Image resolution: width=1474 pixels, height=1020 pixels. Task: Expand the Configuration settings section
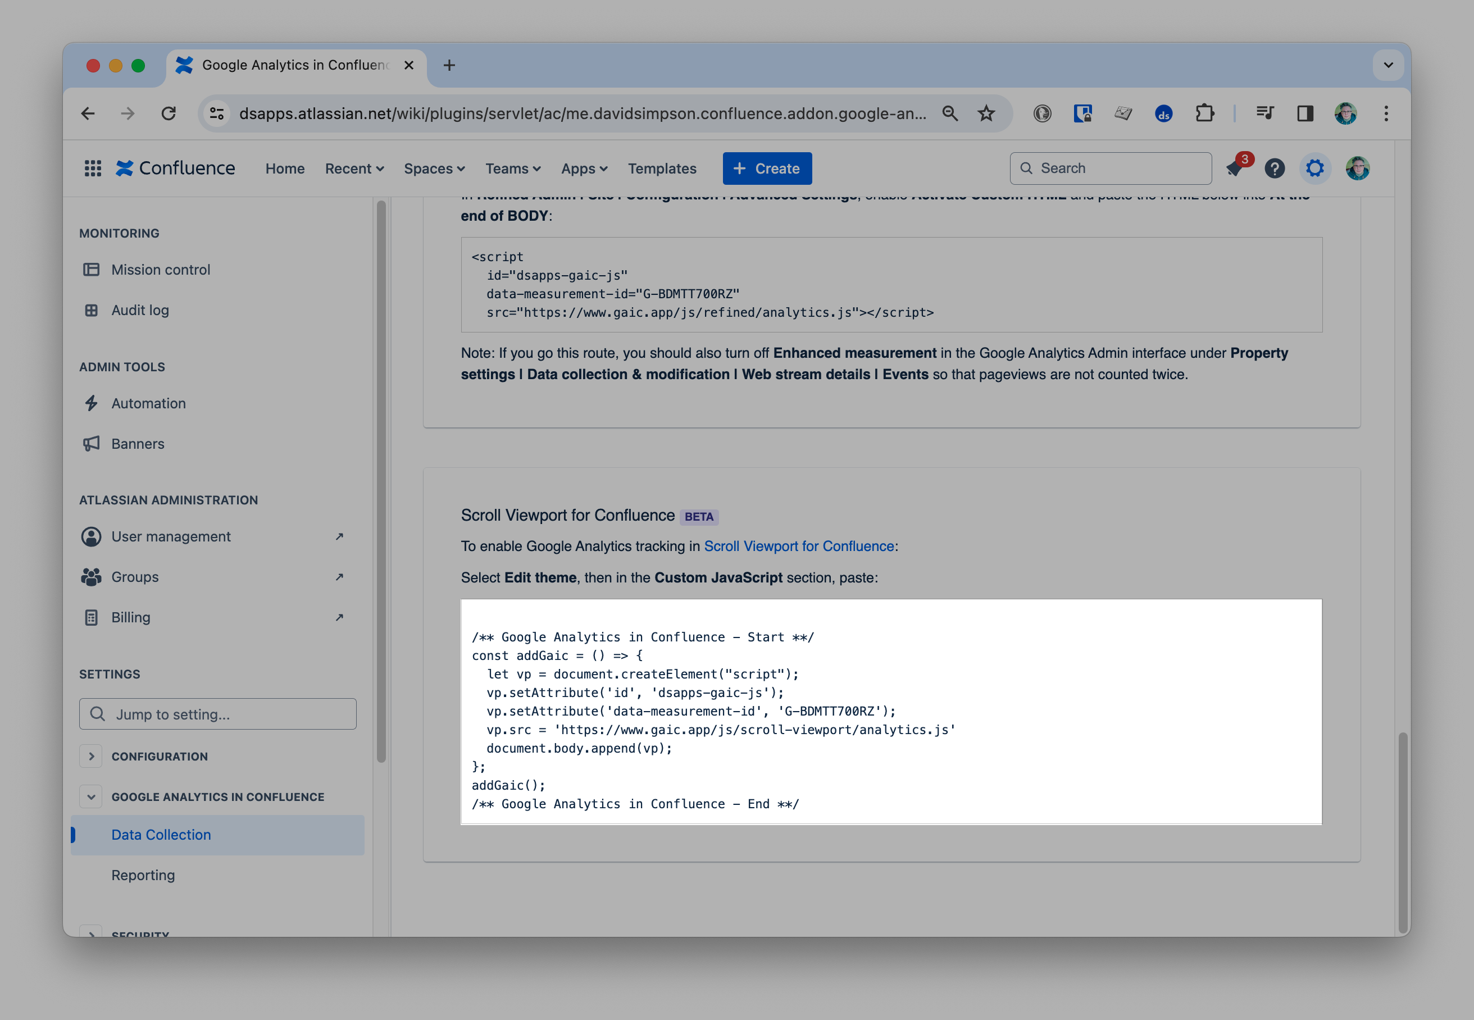[x=92, y=756]
